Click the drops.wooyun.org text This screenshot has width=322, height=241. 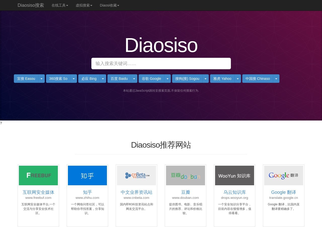click(234, 198)
